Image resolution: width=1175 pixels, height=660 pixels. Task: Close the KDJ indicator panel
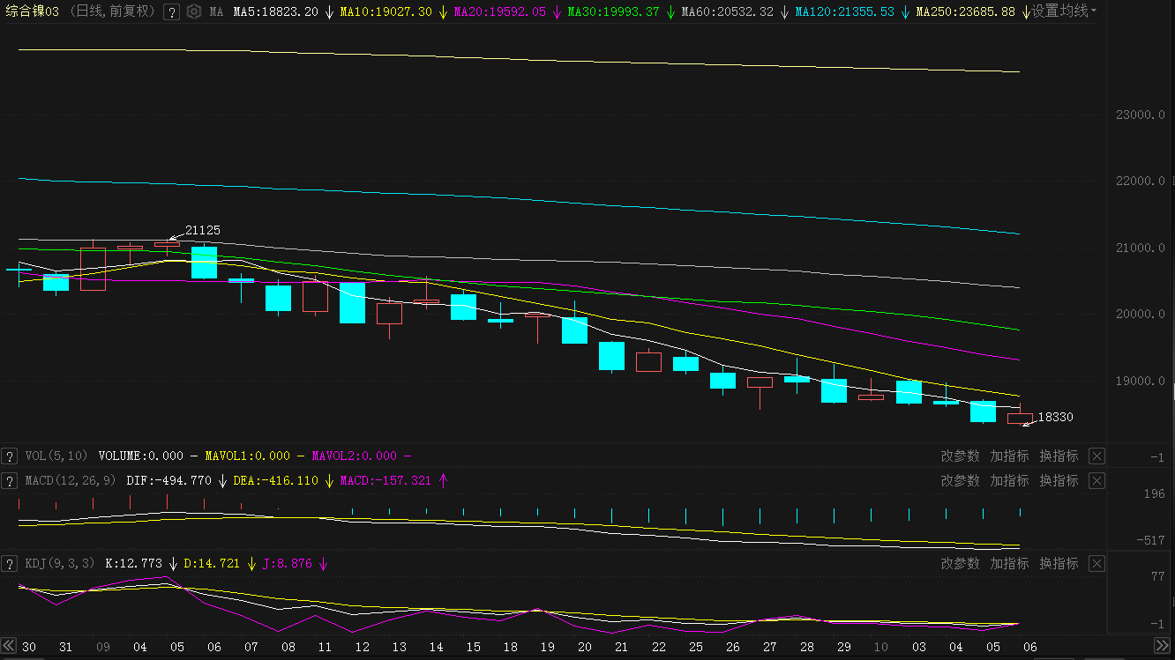[x=1096, y=564]
